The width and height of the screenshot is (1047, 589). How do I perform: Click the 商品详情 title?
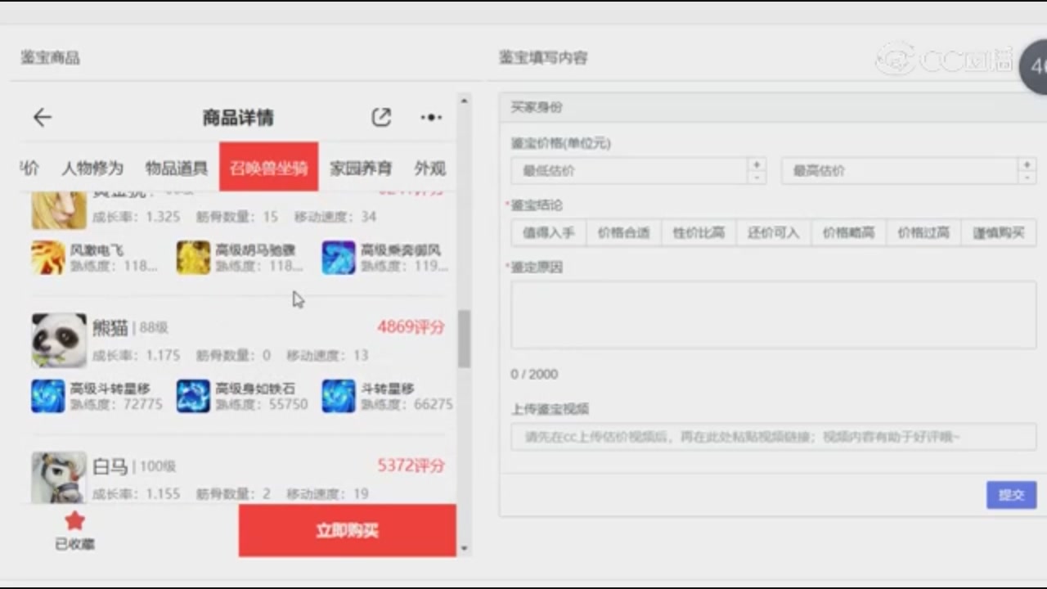(x=238, y=118)
